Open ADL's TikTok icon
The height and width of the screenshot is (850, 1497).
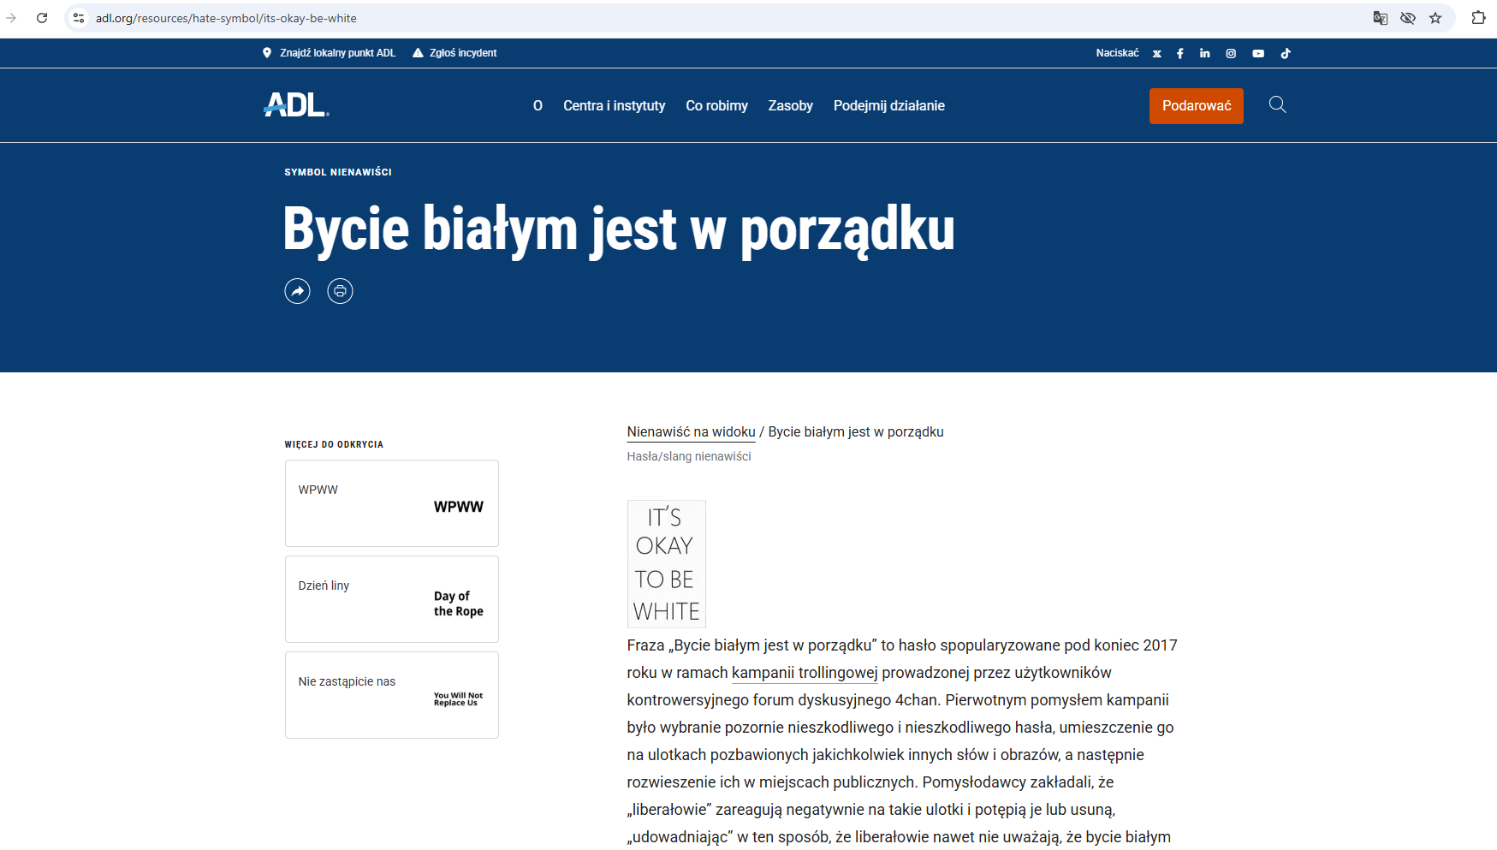[x=1285, y=53]
